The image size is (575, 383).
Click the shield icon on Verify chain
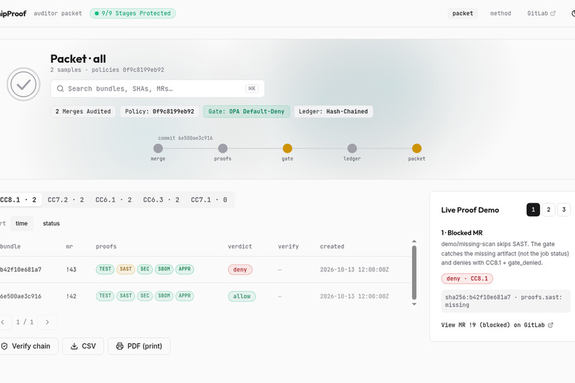(4, 346)
